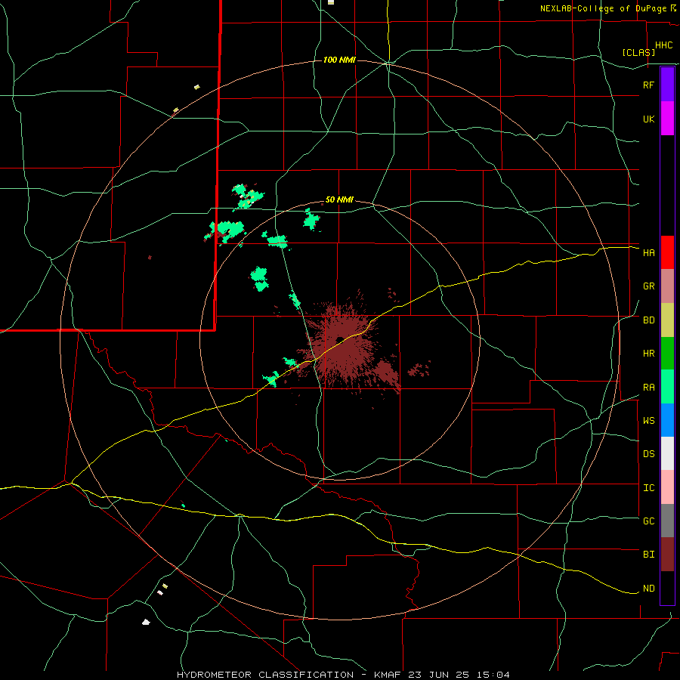Click the "BI" legend label
Viewport: 680px width, 680px height.
click(648, 555)
